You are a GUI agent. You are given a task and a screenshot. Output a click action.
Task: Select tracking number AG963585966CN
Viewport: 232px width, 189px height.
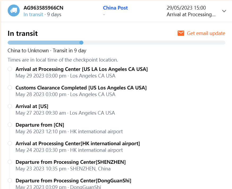[43, 8]
